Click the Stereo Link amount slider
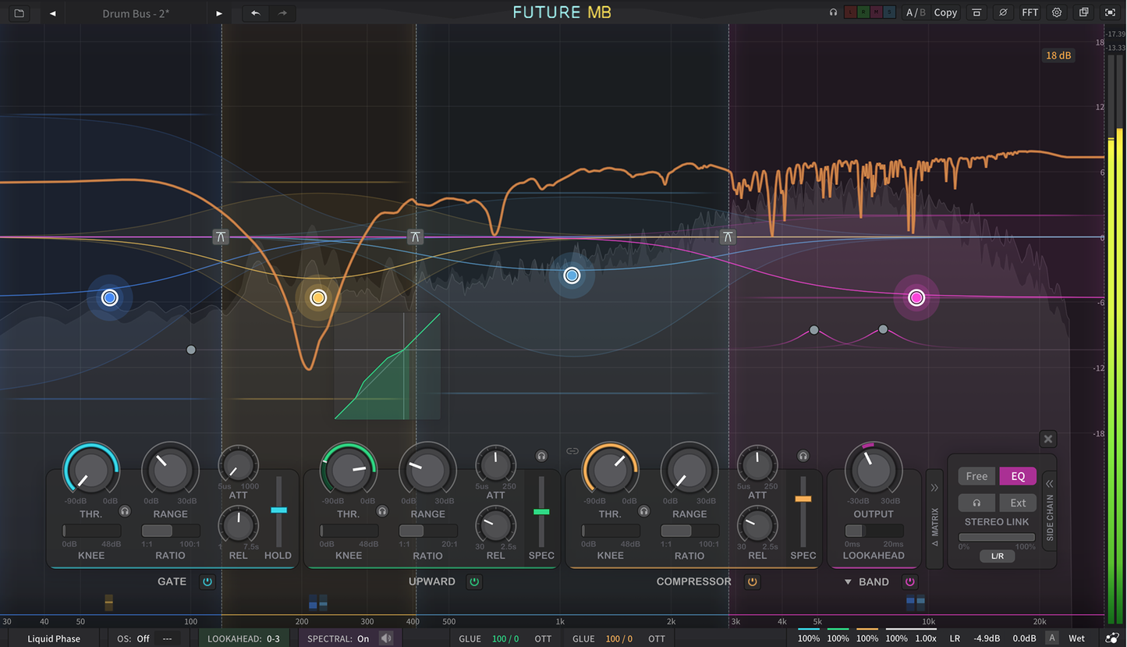 click(997, 538)
